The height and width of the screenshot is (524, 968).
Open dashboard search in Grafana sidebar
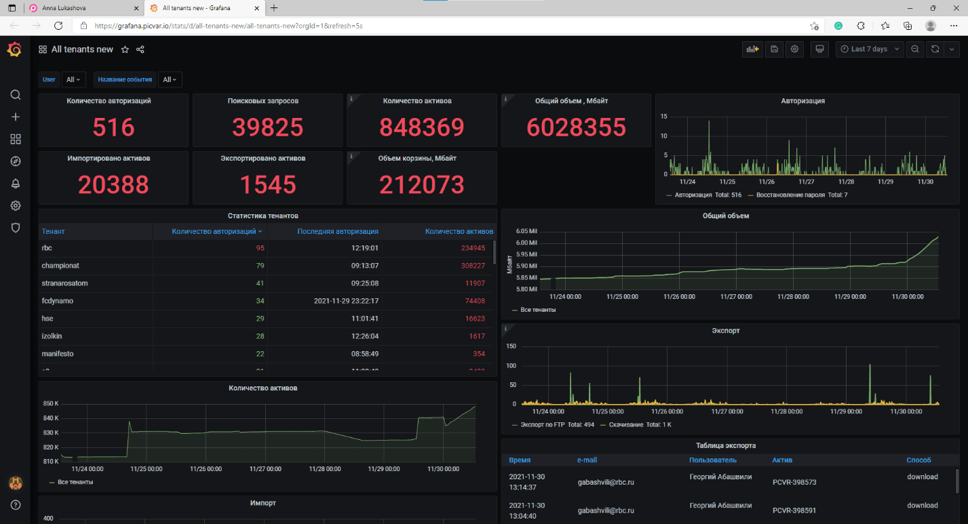coord(16,95)
